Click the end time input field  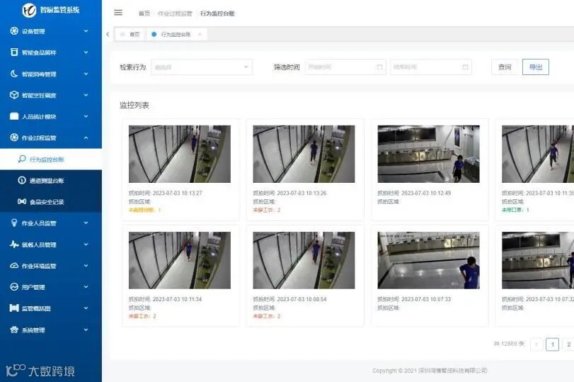coord(431,67)
